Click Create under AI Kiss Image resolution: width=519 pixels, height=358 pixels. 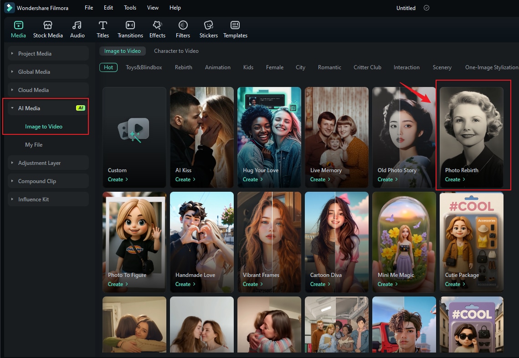click(185, 179)
